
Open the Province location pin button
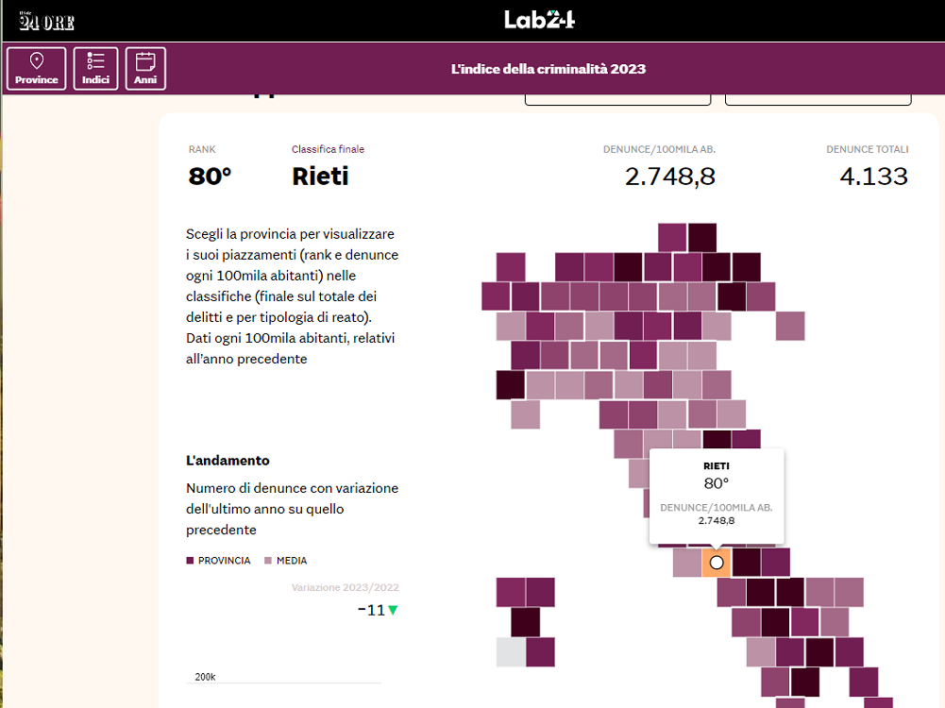[x=36, y=69]
